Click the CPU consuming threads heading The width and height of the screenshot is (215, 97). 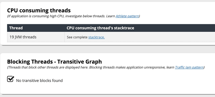[39, 10]
